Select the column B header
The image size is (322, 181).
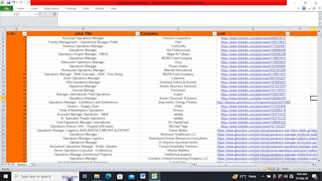(x=83, y=29)
